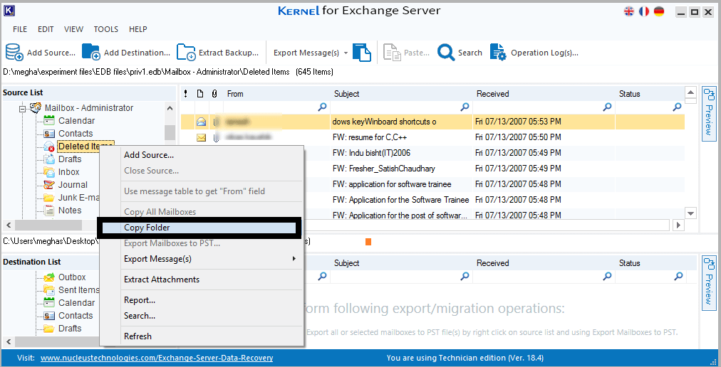Click Kernel app logo icon in title bar
721x367 pixels.
tap(9, 11)
